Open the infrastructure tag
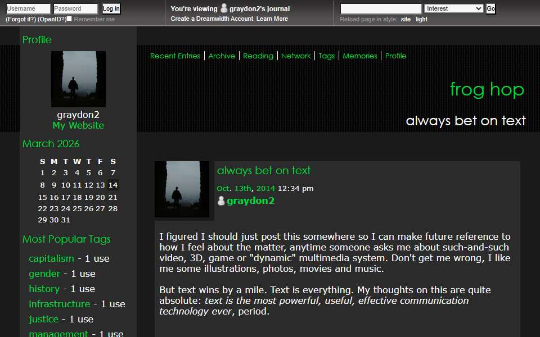The image size is (540, 337). 59,304
